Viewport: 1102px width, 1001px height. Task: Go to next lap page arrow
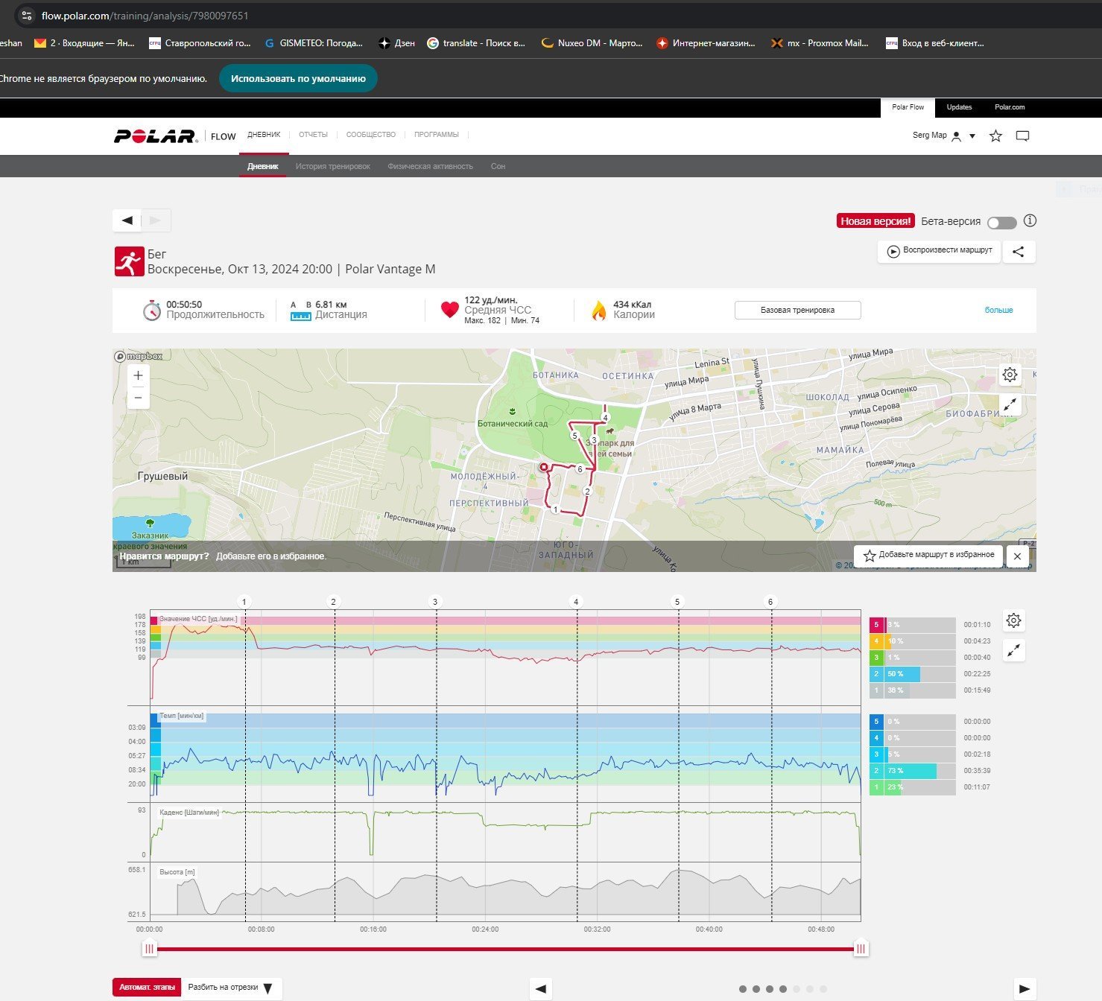point(1025,989)
